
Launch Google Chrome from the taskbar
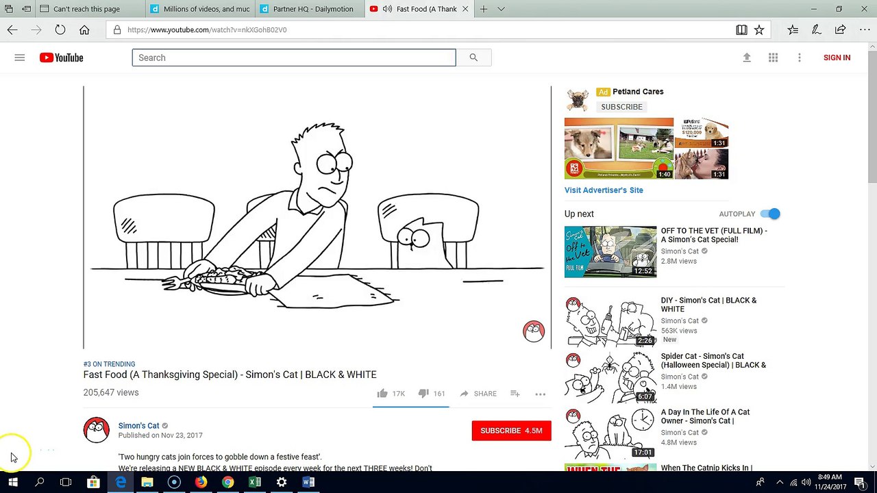(x=227, y=482)
